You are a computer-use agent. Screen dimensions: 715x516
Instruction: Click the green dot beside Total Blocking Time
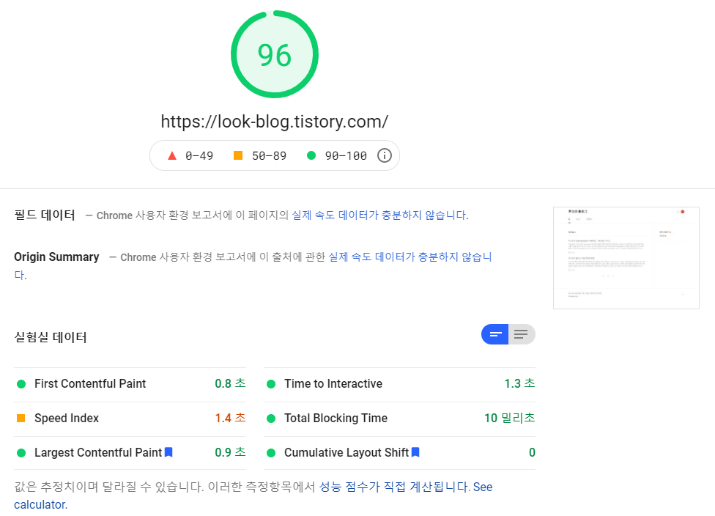coord(271,418)
